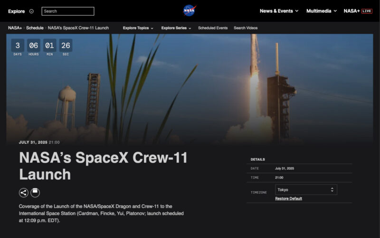380x238 pixels.
Task: Click the time value 21:00 in details
Action: [x=279, y=177]
